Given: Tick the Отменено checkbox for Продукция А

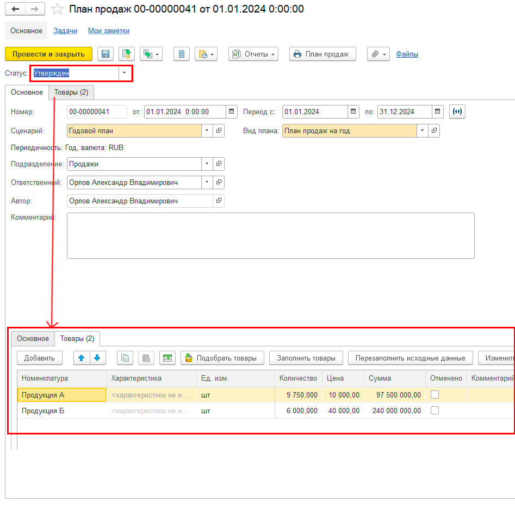Looking at the screenshot, I should (435, 395).
